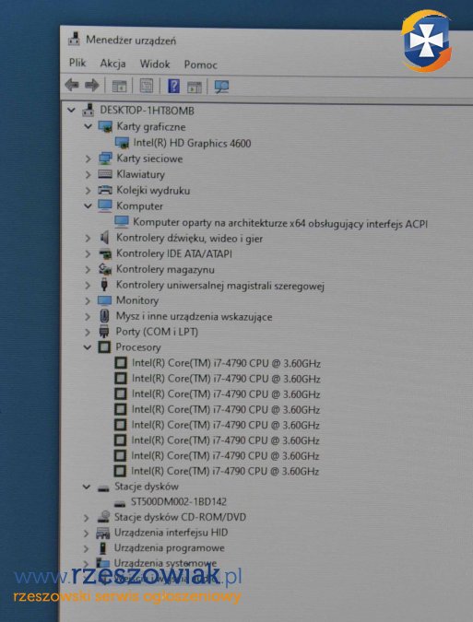Select the Klawiatury category label

tap(140, 174)
